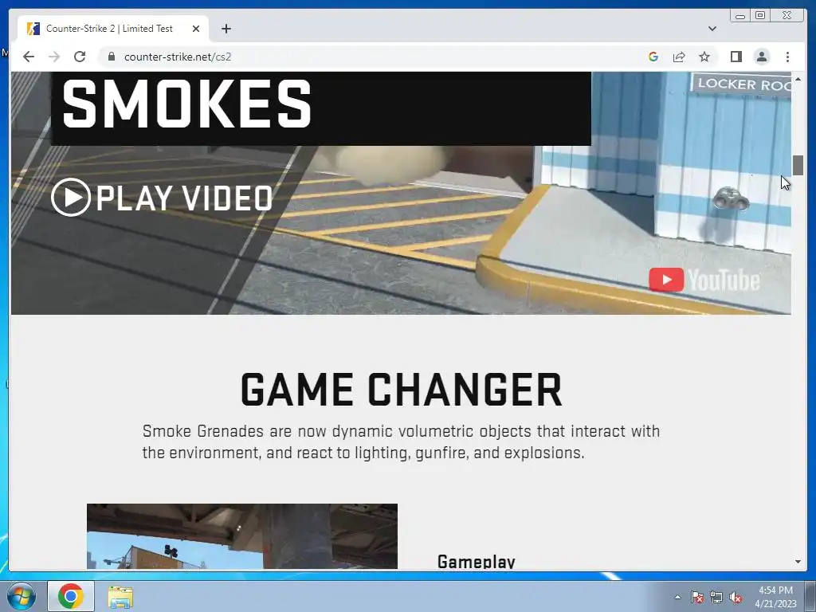Bookmark this page with the star

click(704, 57)
